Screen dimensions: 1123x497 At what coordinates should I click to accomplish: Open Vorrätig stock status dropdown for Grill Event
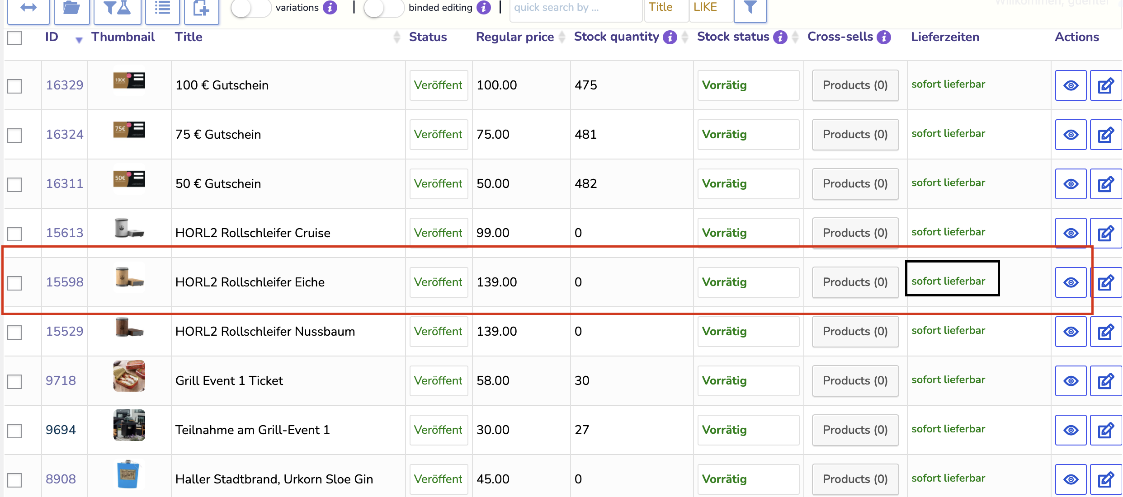pyautogui.click(x=748, y=381)
